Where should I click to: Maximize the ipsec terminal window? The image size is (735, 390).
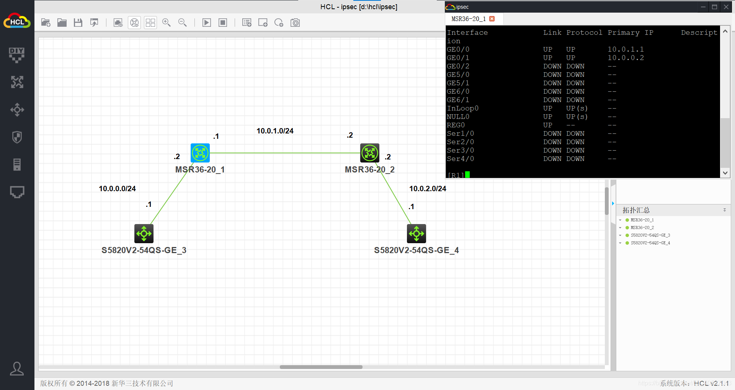tap(714, 7)
